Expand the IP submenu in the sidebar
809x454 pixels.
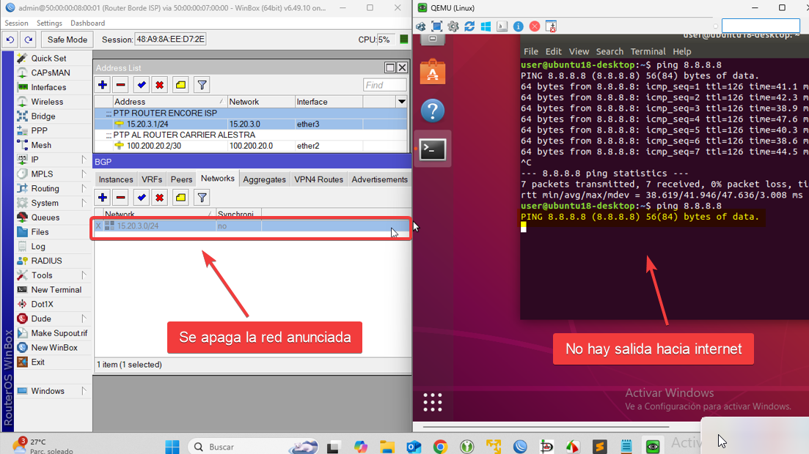51,160
